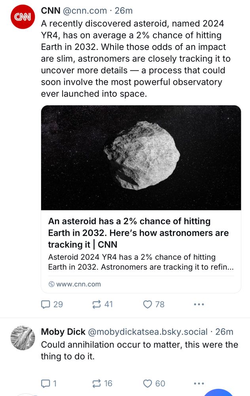Open the Moby Dick display name
250x396 pixels.
coord(63,331)
